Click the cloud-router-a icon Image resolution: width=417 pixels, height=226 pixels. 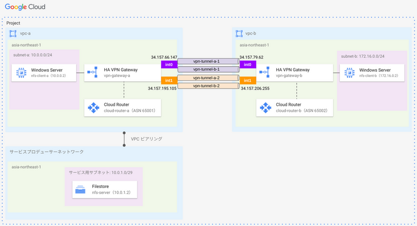[93, 108]
